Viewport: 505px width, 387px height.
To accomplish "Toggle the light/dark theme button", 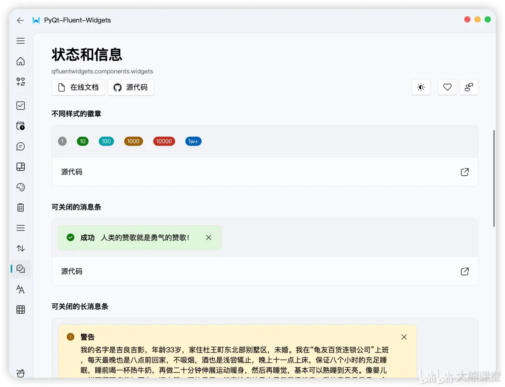I will coord(421,87).
